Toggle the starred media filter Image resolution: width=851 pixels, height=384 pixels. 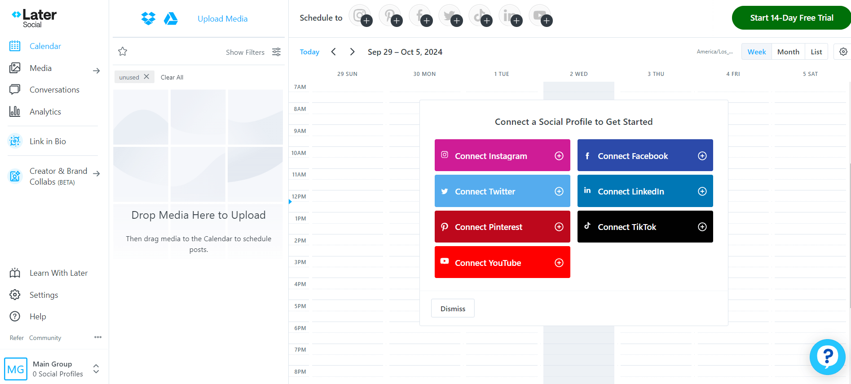point(123,52)
